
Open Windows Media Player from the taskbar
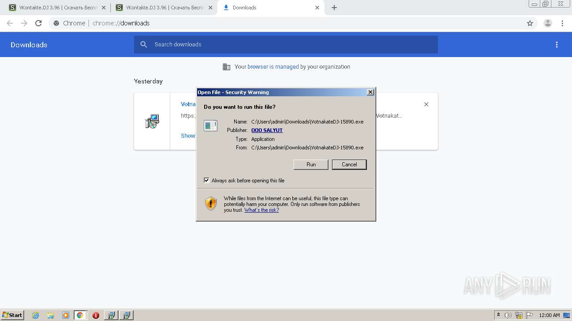click(65, 315)
